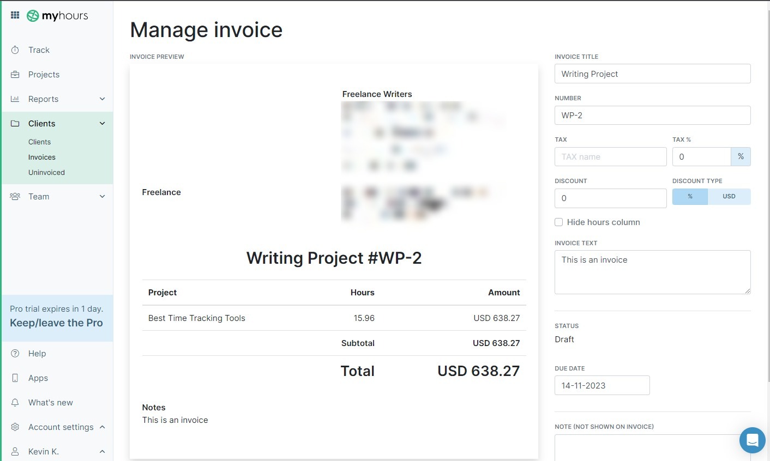This screenshot has height=461, width=770.
Task: Set discount type to percent
Action: pyautogui.click(x=690, y=197)
